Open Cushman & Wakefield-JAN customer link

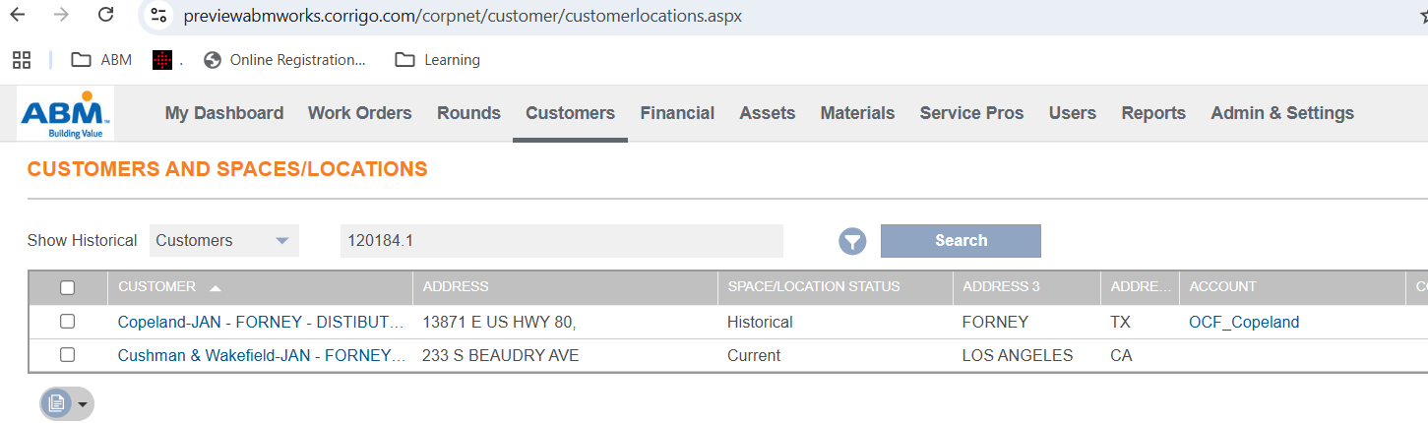click(261, 355)
